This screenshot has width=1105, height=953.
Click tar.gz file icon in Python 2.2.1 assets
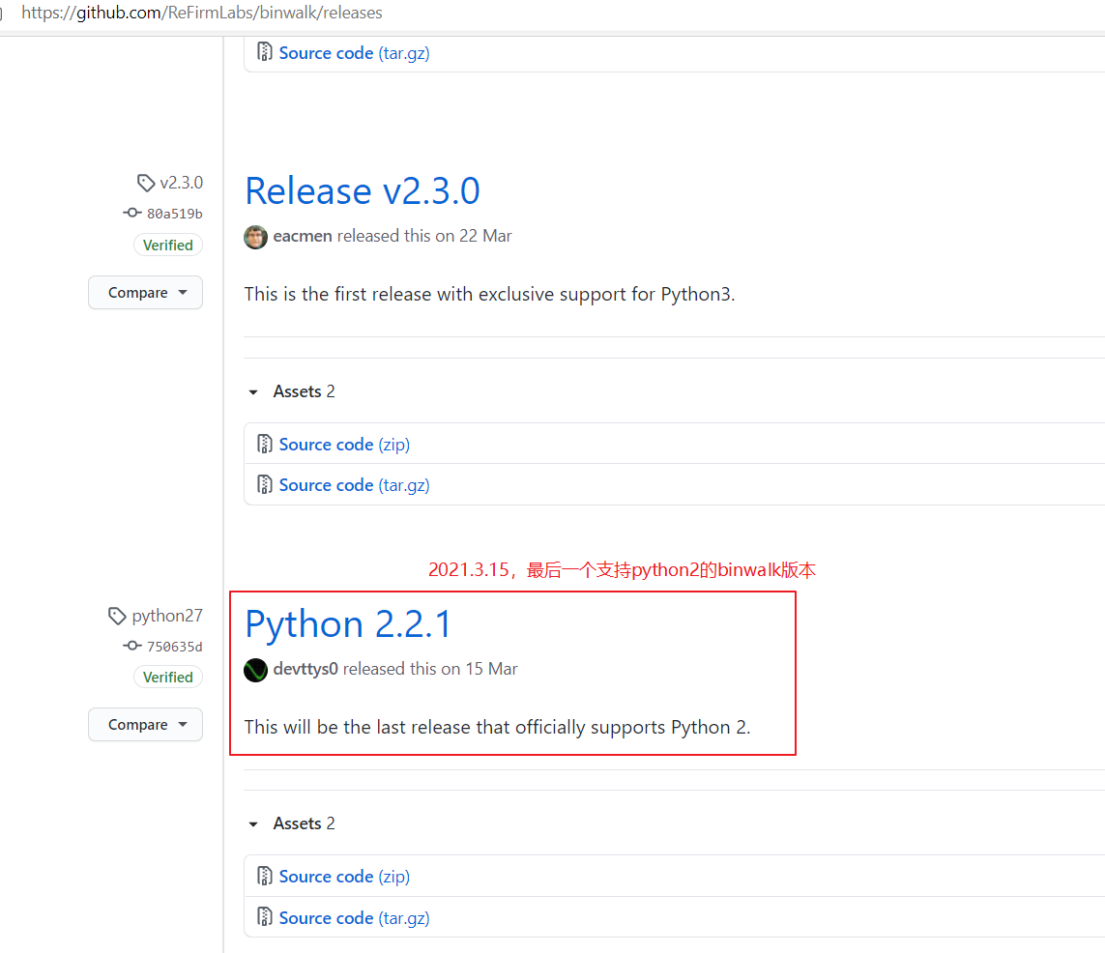[264, 916]
